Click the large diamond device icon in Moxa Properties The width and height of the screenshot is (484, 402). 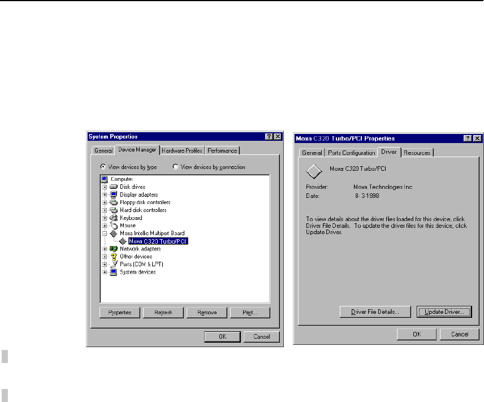point(314,171)
